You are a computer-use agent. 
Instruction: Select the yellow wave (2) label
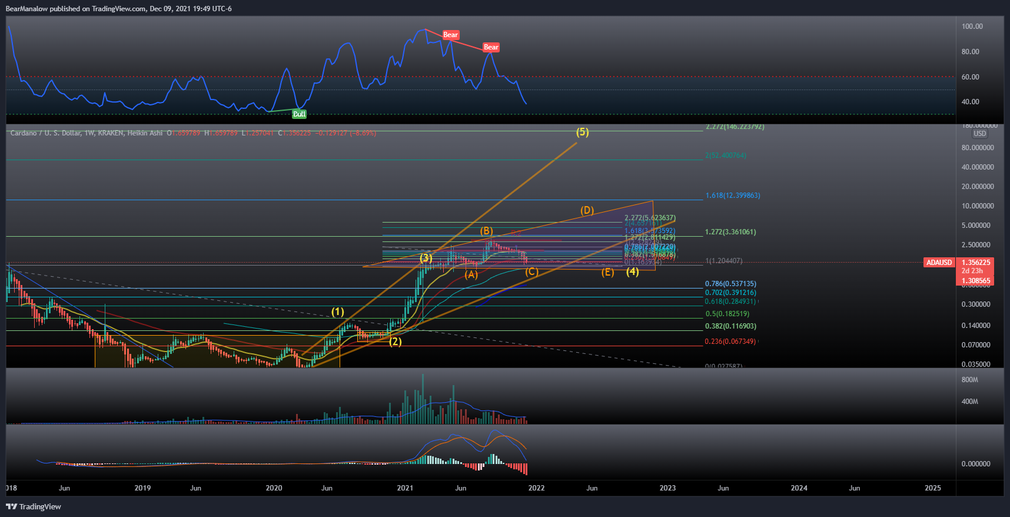point(396,342)
